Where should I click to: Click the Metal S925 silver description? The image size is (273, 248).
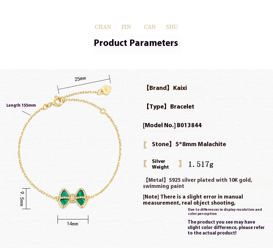pyautogui.click(x=198, y=183)
